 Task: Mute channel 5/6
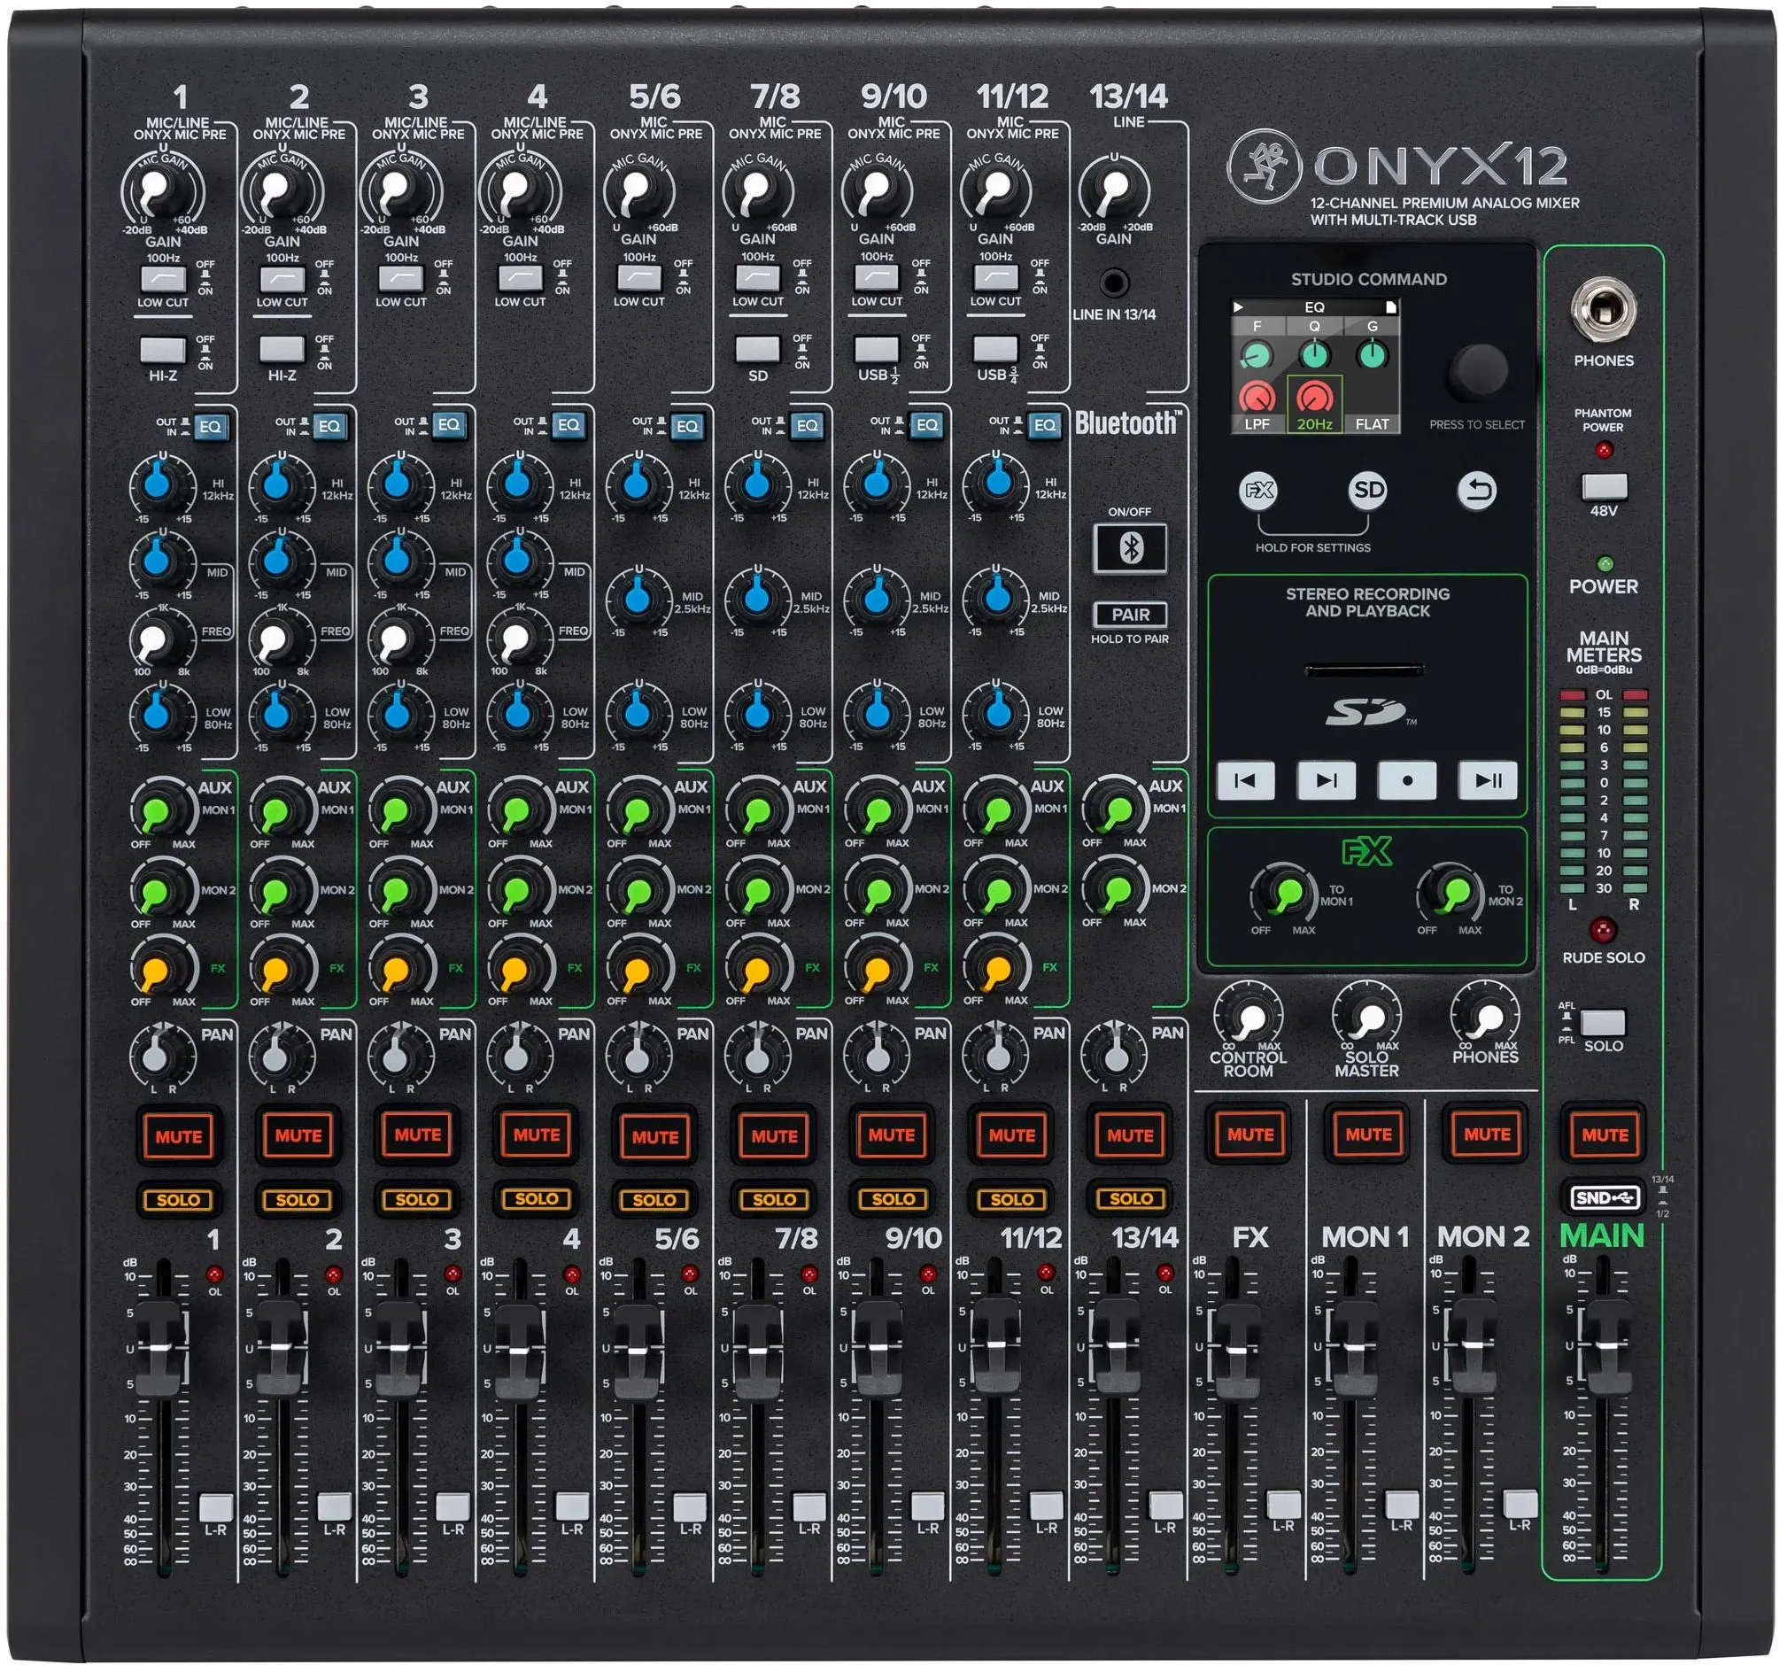pos(655,1136)
